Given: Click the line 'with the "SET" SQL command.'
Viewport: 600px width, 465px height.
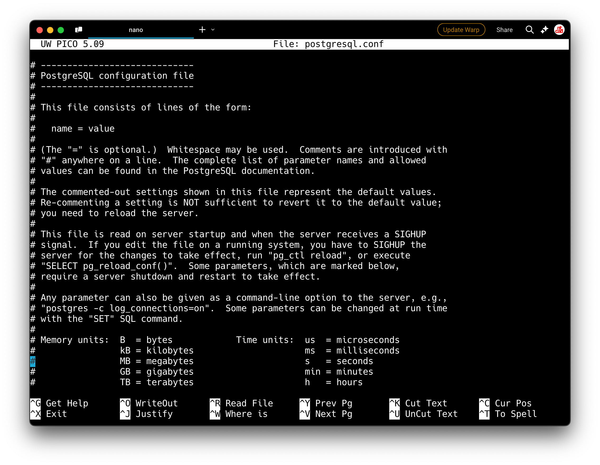Looking at the screenshot, I should (106, 319).
